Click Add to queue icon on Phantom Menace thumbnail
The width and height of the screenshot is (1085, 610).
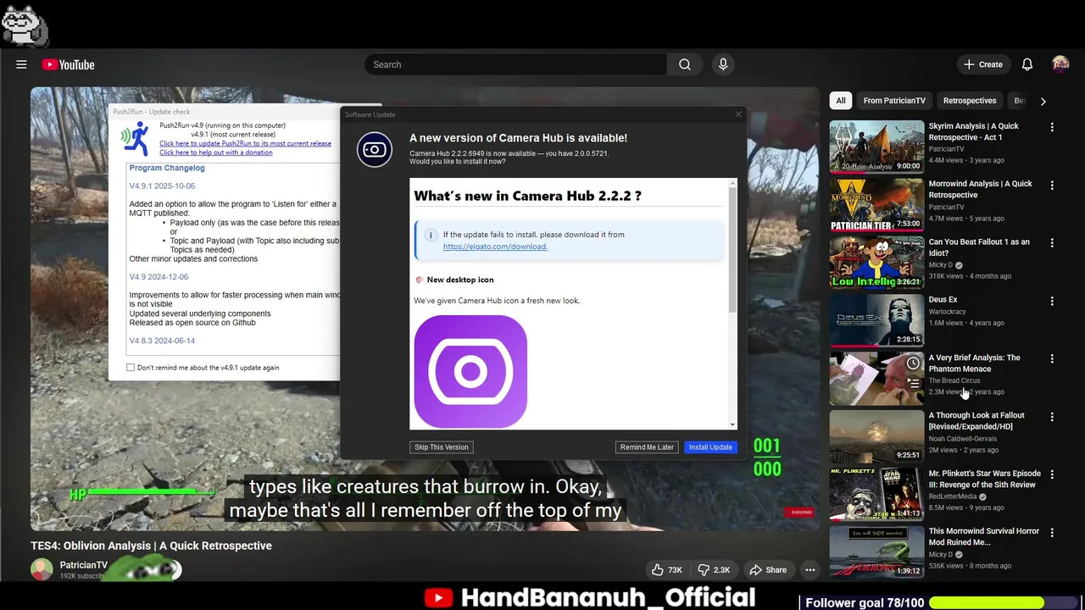913,383
